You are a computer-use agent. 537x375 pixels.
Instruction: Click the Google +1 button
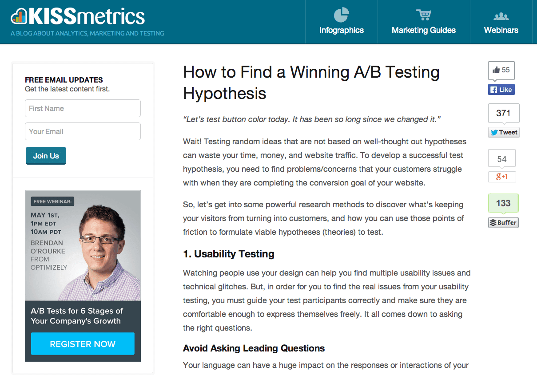[502, 177]
